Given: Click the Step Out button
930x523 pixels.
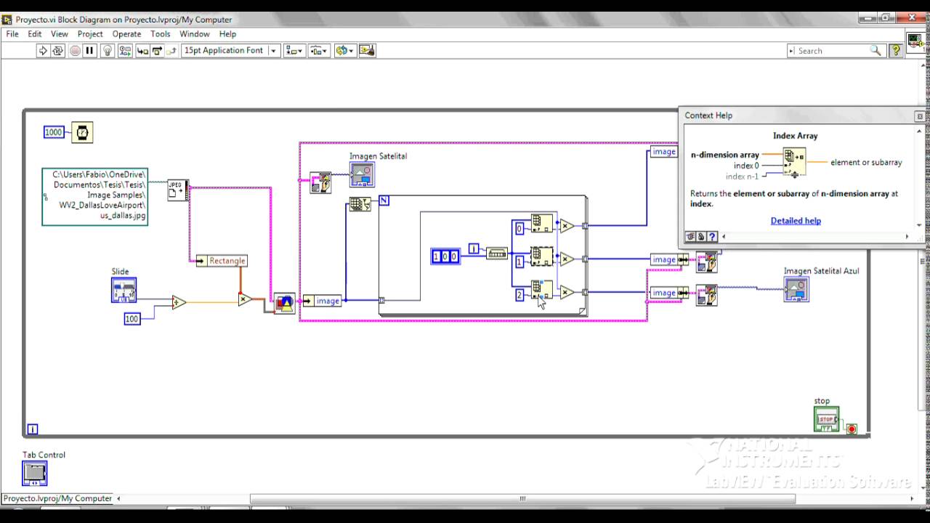Looking at the screenshot, I should pyautogui.click(x=171, y=50).
